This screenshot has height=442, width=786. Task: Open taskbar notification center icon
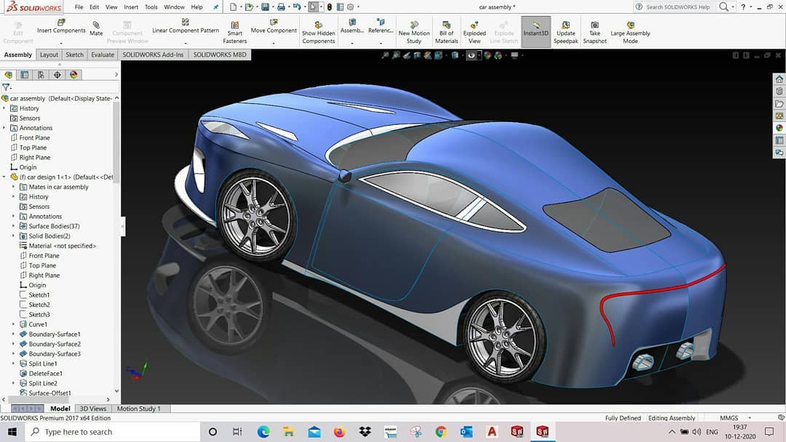769,432
